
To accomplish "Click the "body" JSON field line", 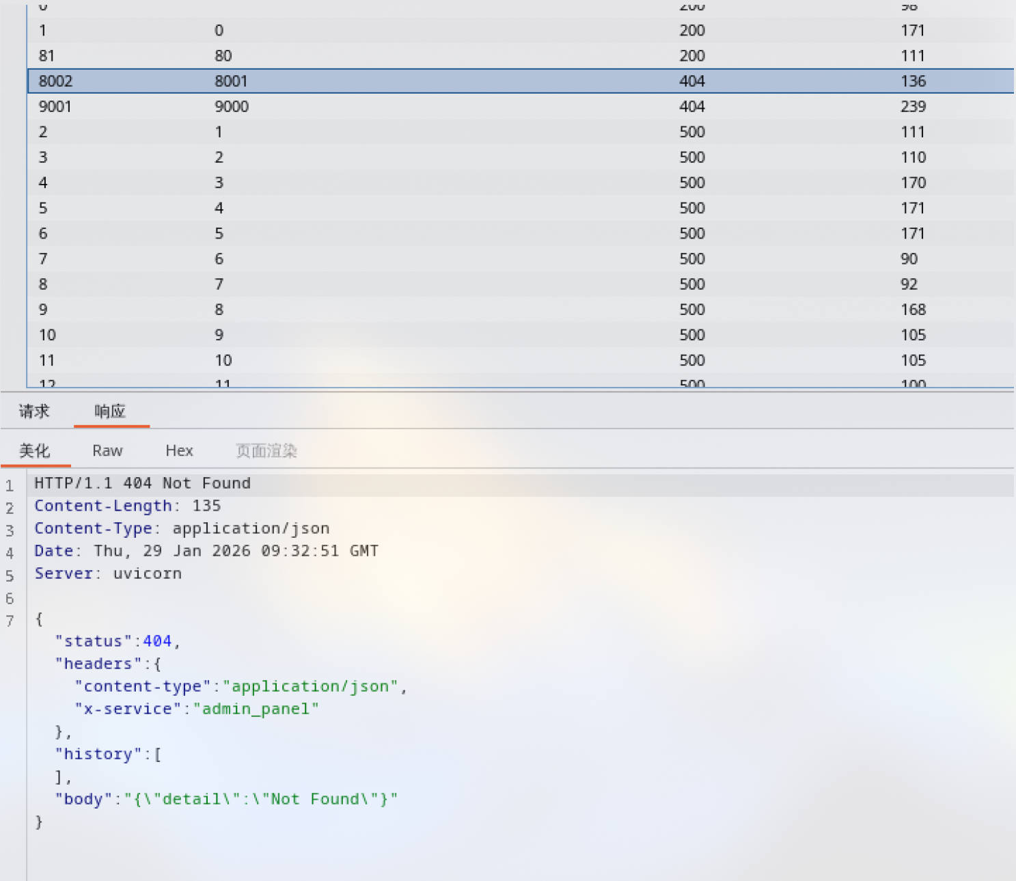I will tap(226, 800).
